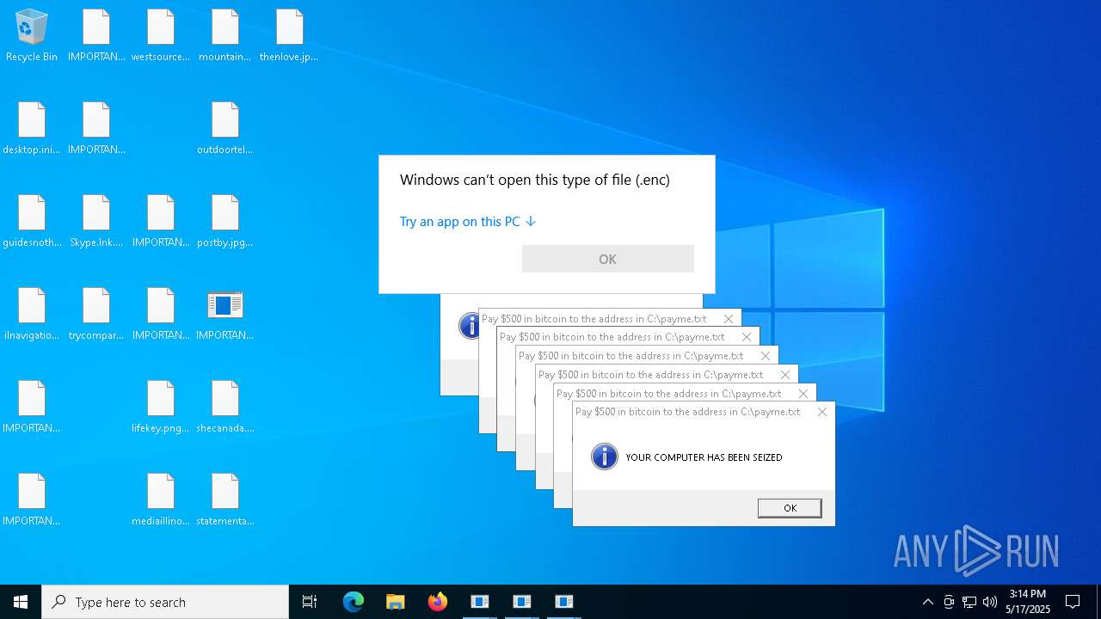Select the ilnavigatio file icon
This screenshot has width=1101, height=619.
pyautogui.click(x=32, y=314)
